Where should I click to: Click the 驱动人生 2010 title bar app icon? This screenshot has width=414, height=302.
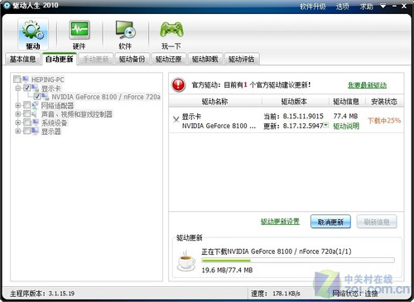[x=7, y=5]
